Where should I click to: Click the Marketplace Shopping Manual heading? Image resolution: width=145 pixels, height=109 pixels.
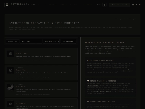[105, 43]
